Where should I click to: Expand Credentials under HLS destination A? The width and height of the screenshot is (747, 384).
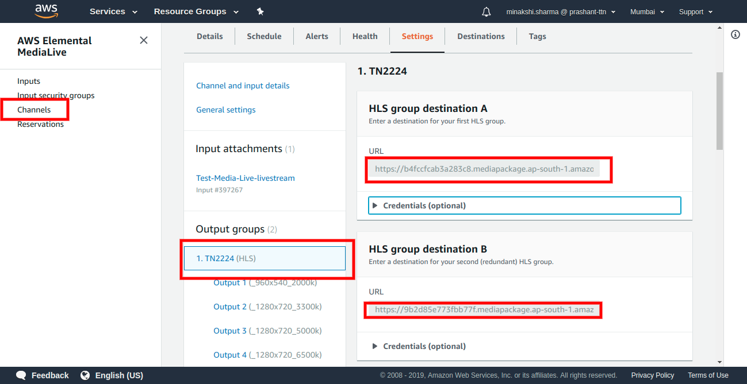click(524, 205)
